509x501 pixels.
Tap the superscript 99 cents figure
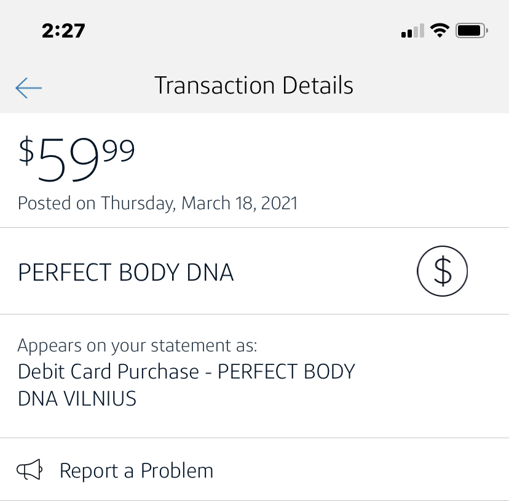tap(119, 151)
